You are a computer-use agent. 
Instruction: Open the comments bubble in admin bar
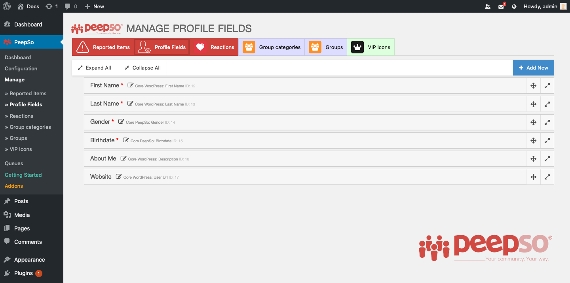click(x=71, y=6)
